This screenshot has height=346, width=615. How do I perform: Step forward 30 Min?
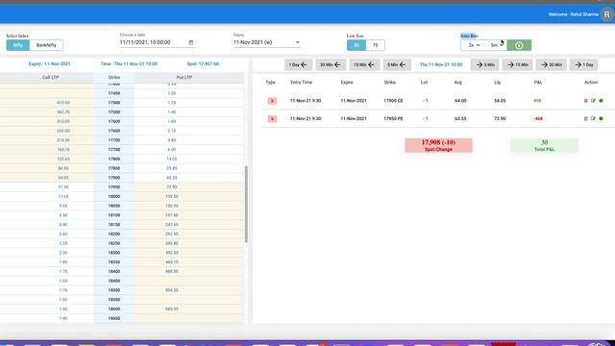(552, 64)
